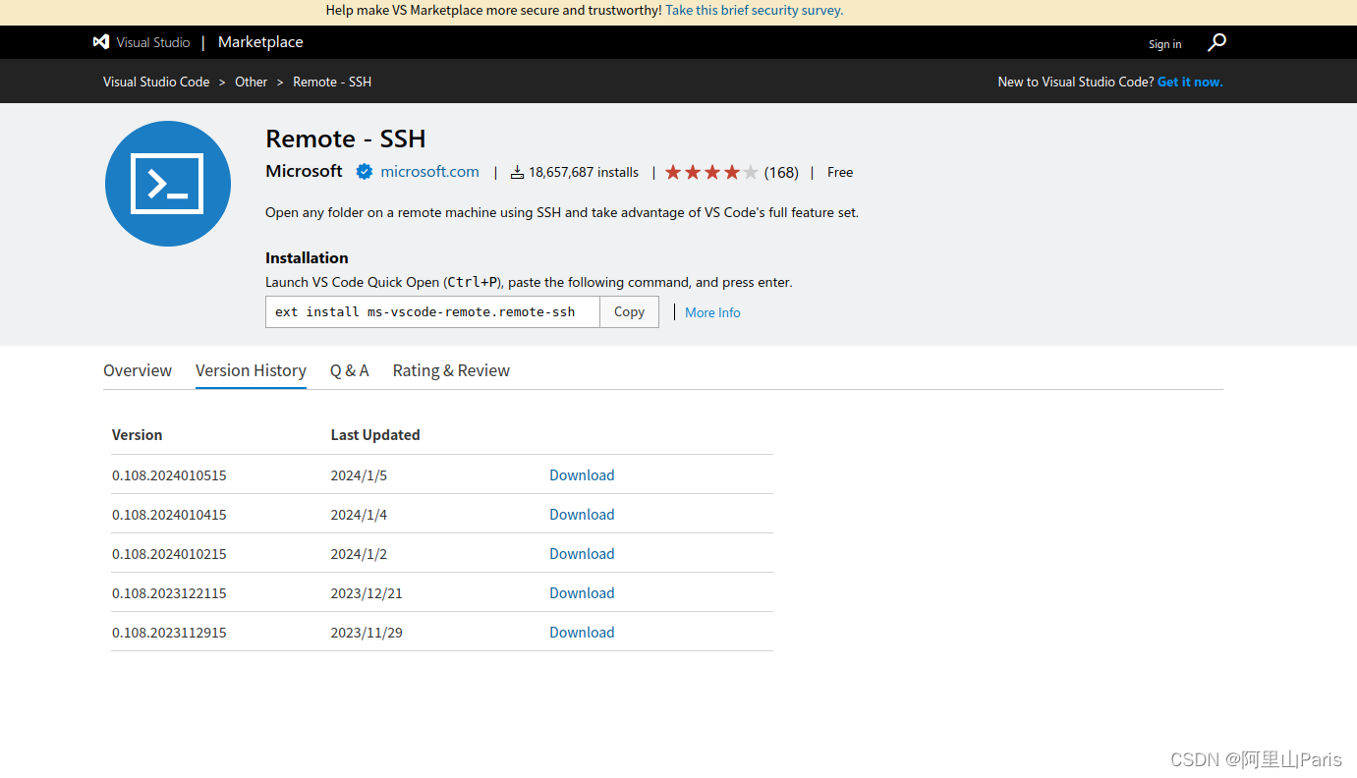Download version 0.108.2023112915
Viewport: 1357px width, 778px height.
coord(582,632)
